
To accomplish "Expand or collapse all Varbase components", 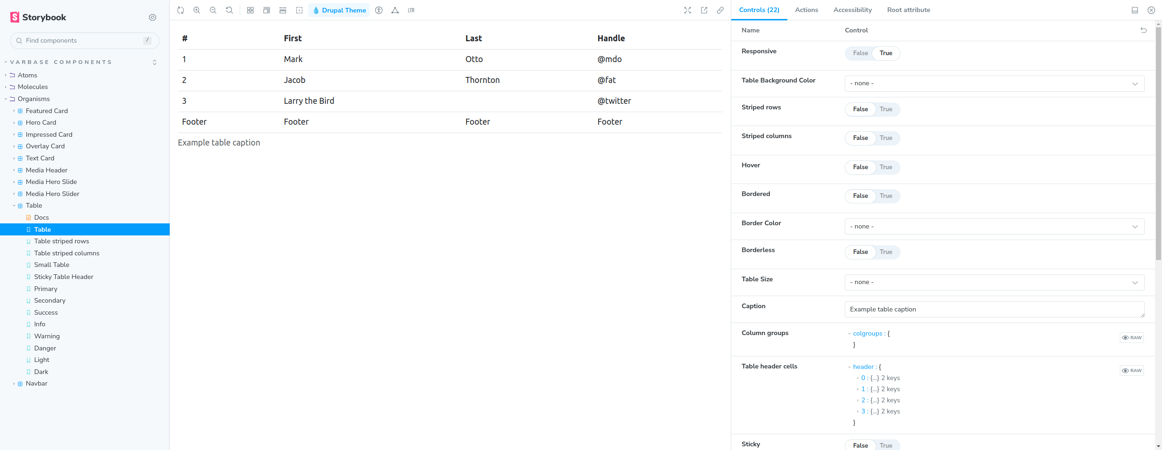I will [155, 62].
